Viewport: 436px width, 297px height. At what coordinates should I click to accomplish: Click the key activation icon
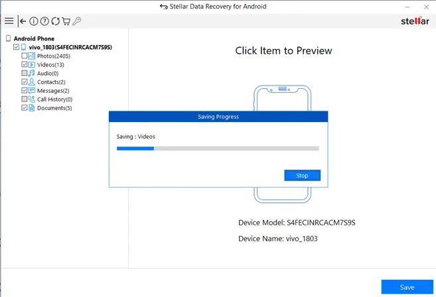point(76,21)
